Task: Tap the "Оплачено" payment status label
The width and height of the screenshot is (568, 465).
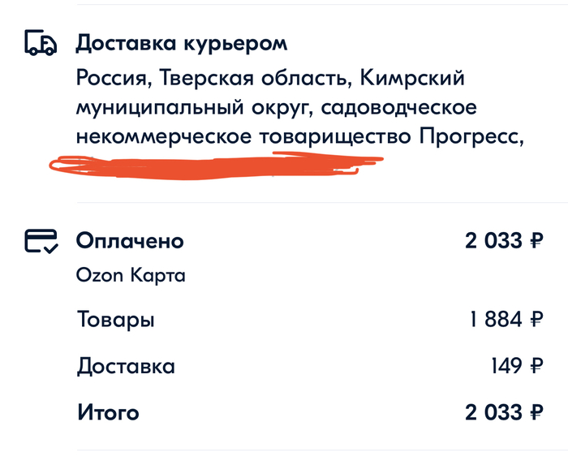Action: [x=130, y=241]
